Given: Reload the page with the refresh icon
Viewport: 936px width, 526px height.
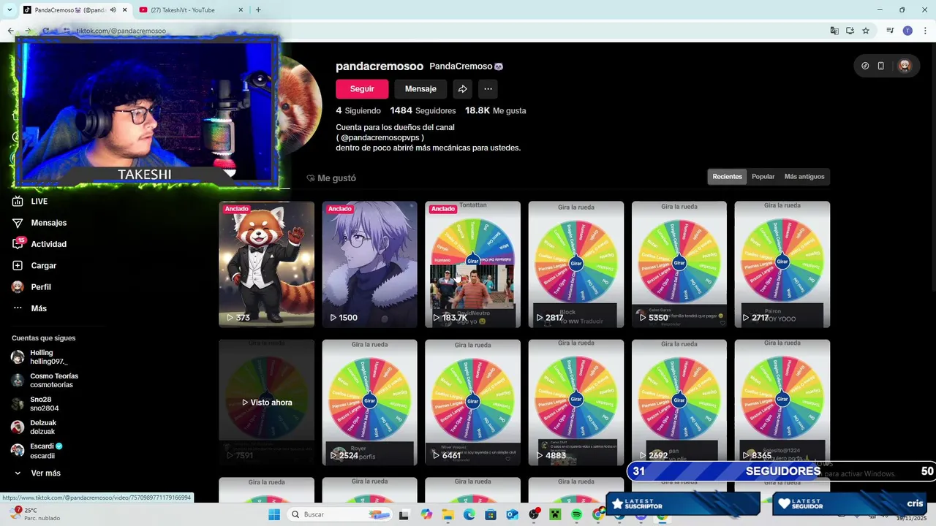Looking at the screenshot, I should coord(45,31).
